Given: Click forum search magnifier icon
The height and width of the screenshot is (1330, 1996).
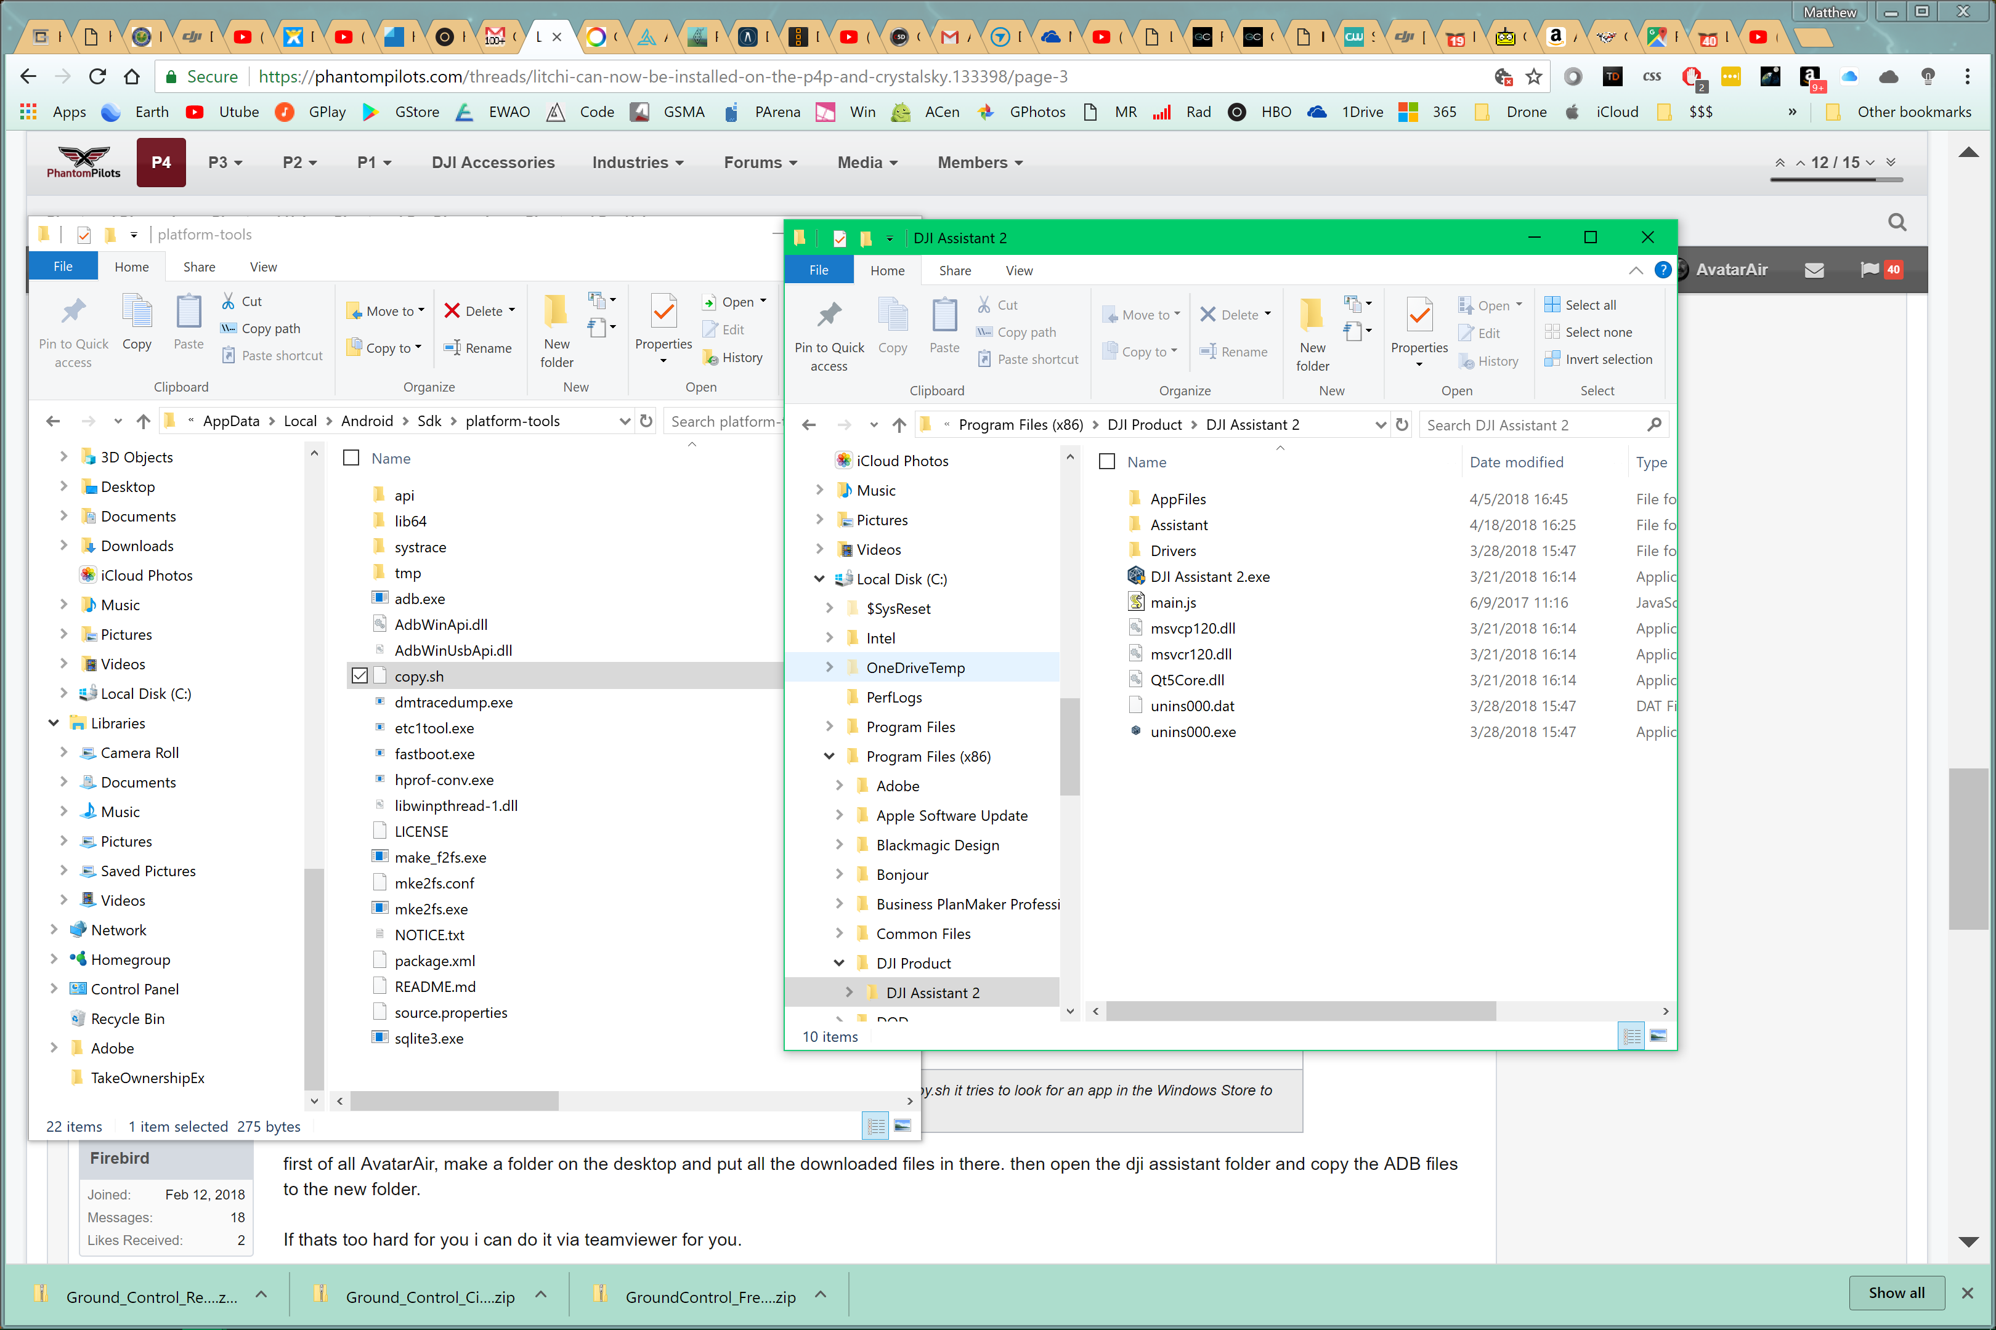Looking at the screenshot, I should pos(1897,222).
